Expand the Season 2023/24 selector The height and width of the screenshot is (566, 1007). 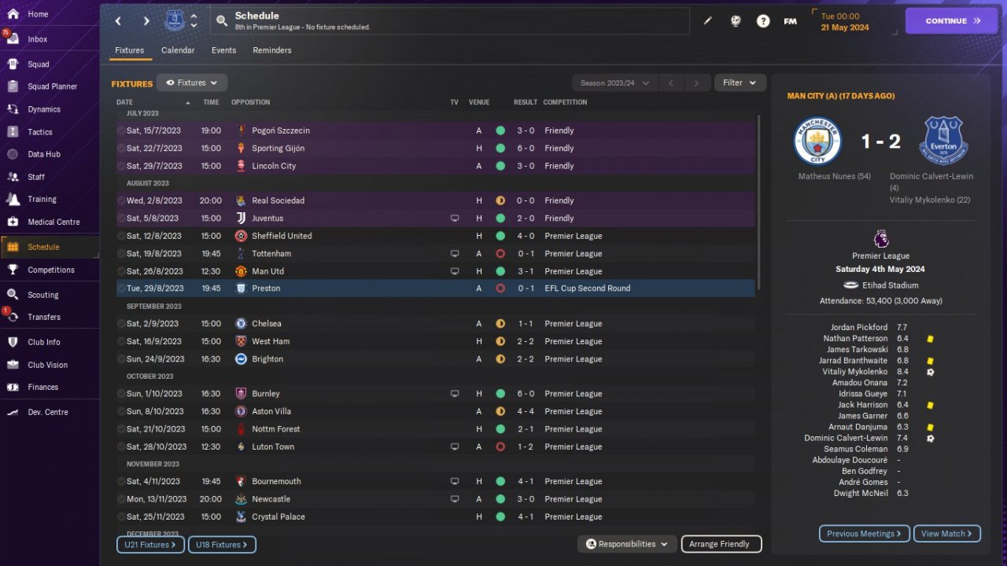pos(614,83)
